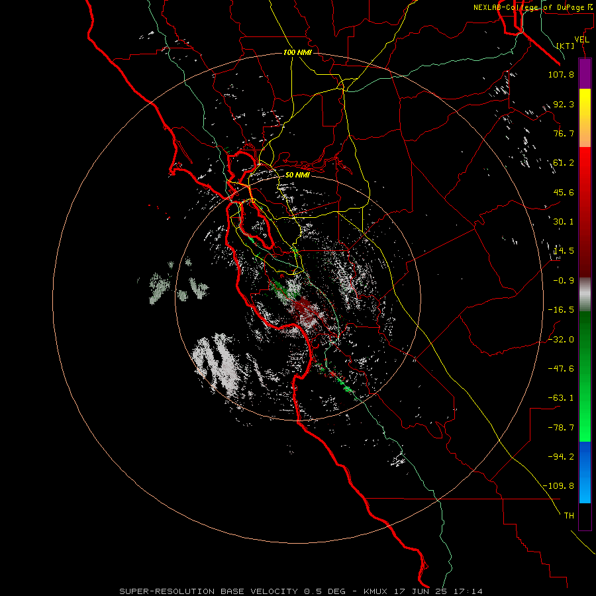The height and width of the screenshot is (596, 596).
Task: Click the 45.6 velocity scale value
Action: click(x=564, y=192)
